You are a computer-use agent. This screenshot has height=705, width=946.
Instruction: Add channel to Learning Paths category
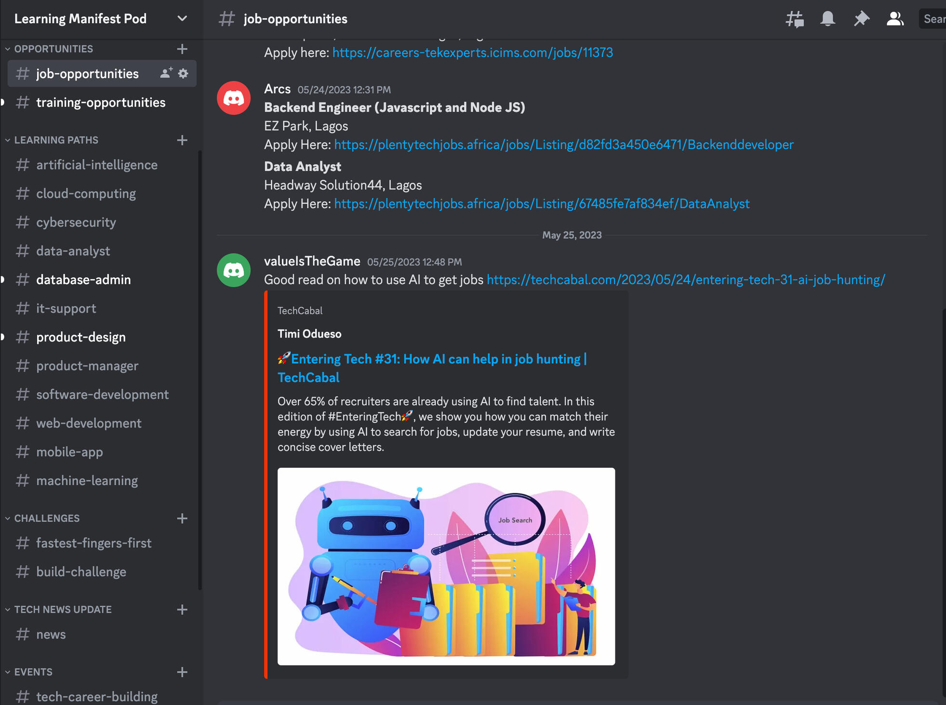tap(182, 140)
